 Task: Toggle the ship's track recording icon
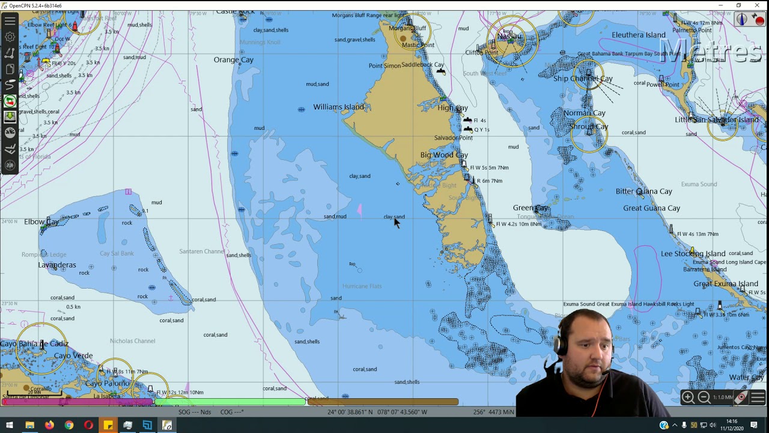click(10, 85)
